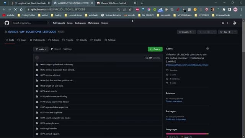Open the notifications bell
The width and height of the screenshot is (245, 138).
(223, 23)
